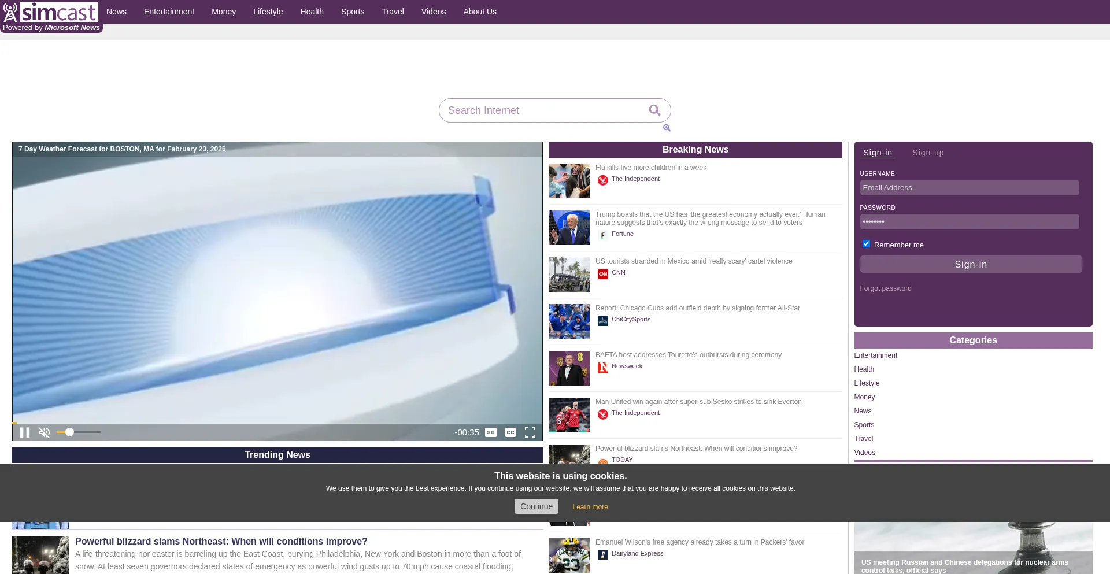Focus the Search Internet field
The image size is (1110, 574).
point(543,110)
